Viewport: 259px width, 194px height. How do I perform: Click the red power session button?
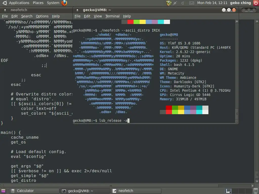click(256, 3)
